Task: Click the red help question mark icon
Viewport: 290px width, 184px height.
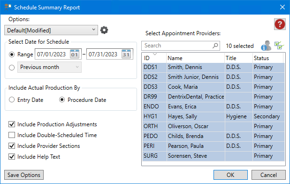Action: (280, 24)
